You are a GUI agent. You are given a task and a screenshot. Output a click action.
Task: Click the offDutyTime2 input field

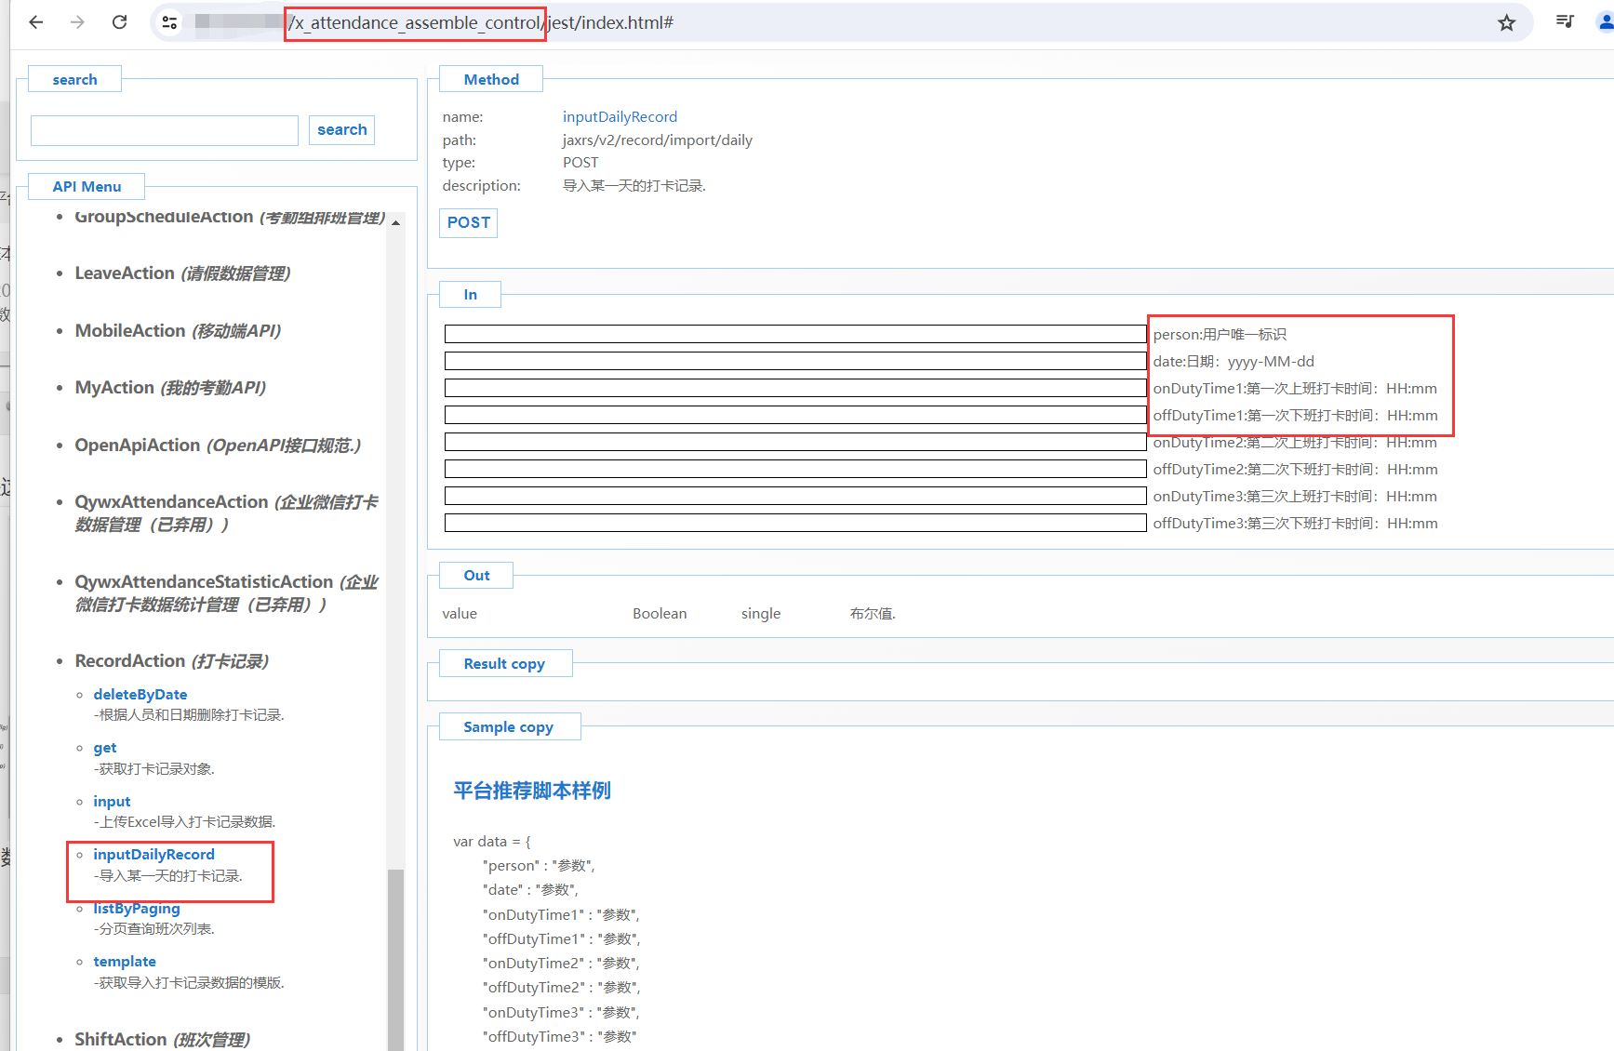tap(795, 469)
